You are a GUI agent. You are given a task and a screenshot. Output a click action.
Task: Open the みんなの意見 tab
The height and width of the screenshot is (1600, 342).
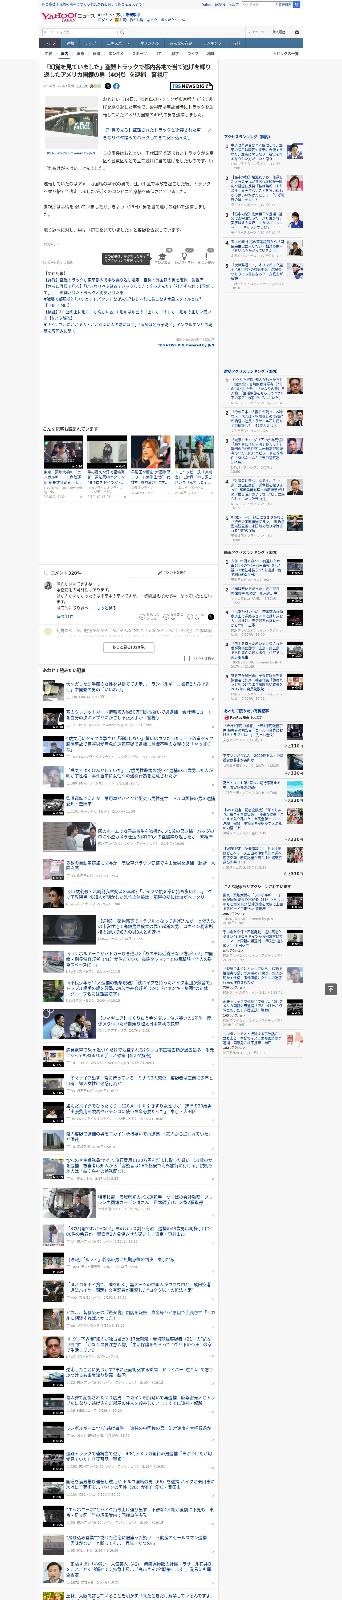181,43
